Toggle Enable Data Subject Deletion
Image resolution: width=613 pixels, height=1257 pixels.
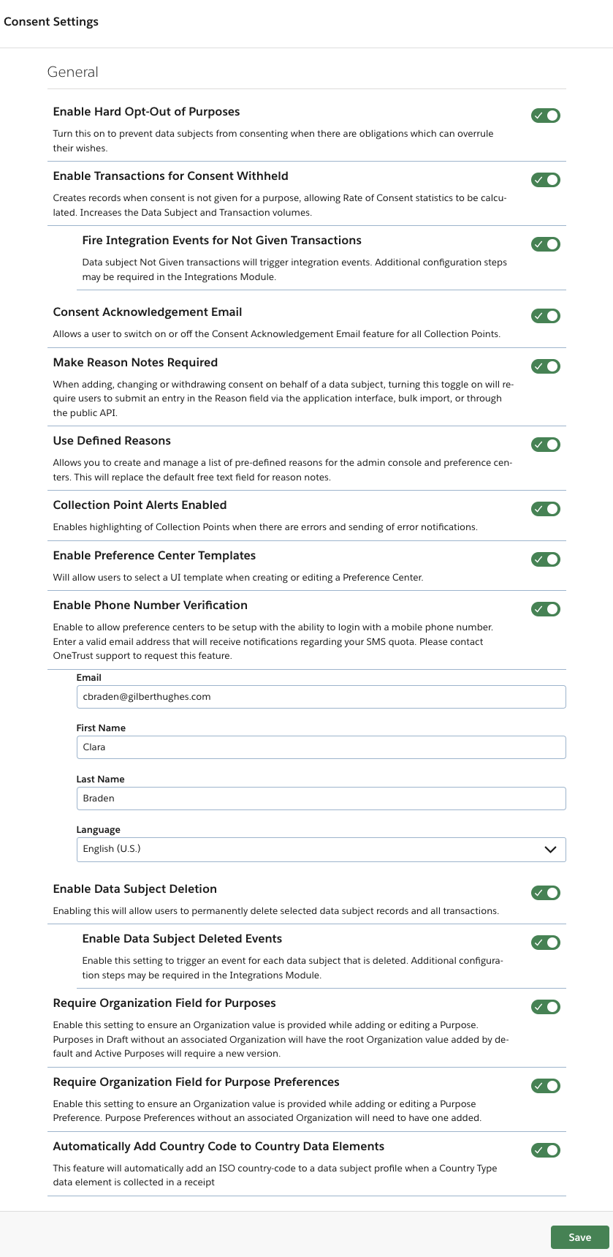tap(544, 892)
